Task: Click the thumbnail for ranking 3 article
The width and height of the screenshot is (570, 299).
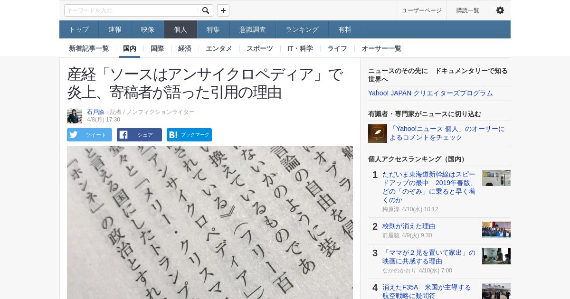Action: 496,256
